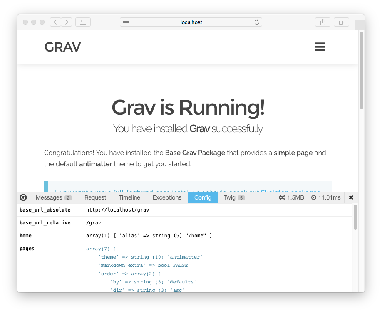
Task: Select the Timeline tab
Action: (x=129, y=197)
